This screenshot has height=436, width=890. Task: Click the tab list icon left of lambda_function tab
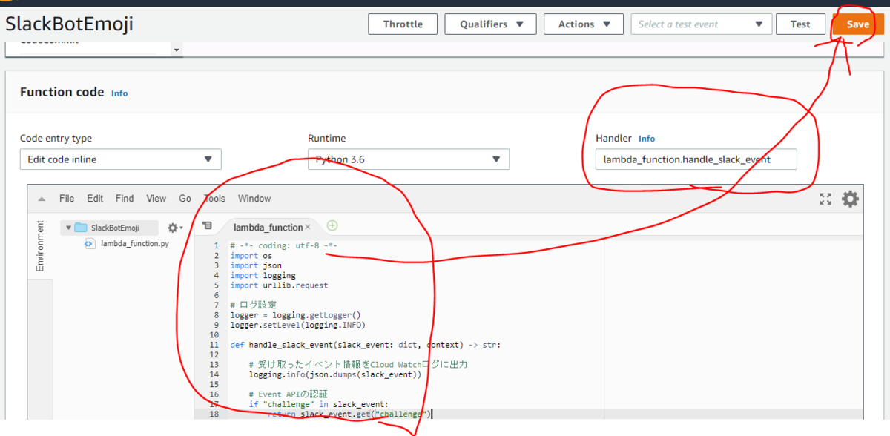tap(208, 225)
